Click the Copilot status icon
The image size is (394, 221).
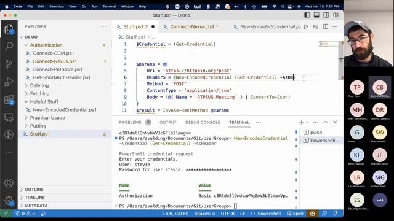[312, 214]
